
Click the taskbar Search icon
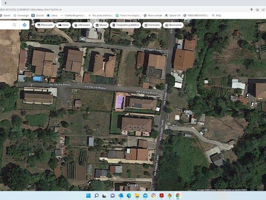(96, 196)
